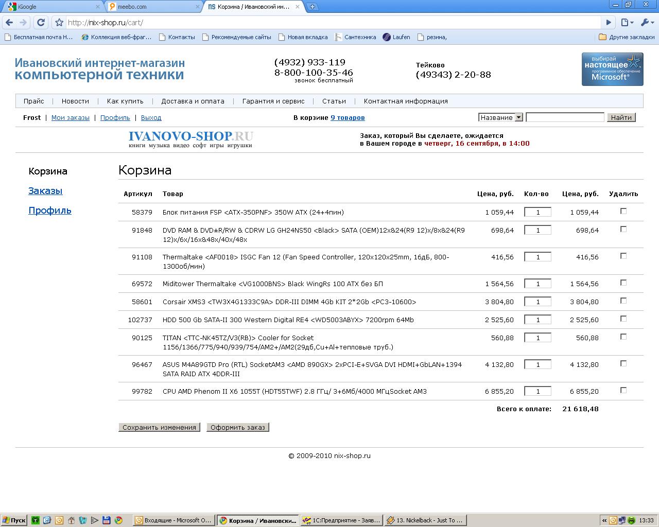The width and height of the screenshot is (659, 527).
Task: Open the Мои заказы link
Action: (x=71, y=118)
